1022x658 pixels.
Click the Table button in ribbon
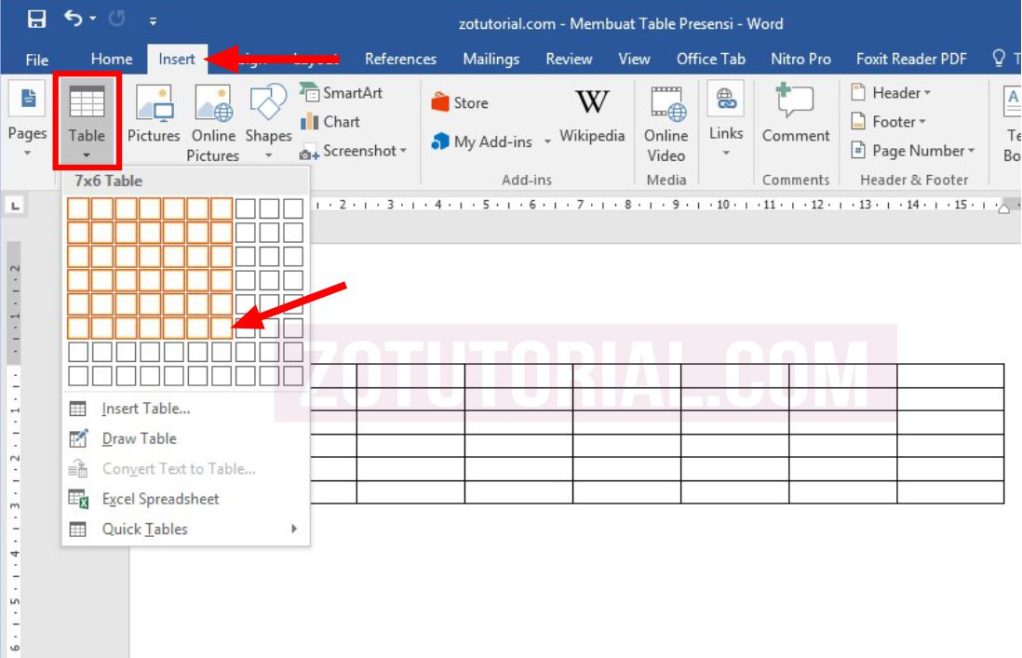pos(87,122)
